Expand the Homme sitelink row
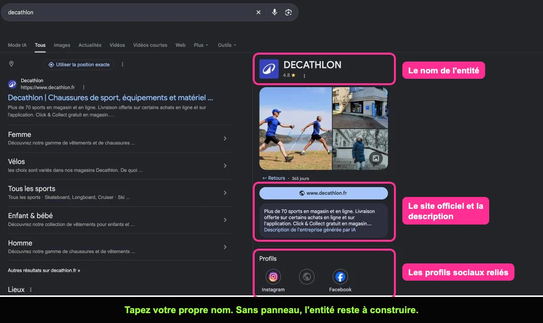This screenshot has height=323, width=543. (x=119, y=247)
